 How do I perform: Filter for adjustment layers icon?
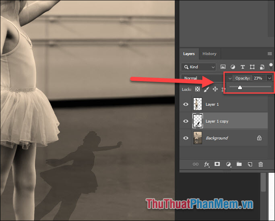coord(233,67)
